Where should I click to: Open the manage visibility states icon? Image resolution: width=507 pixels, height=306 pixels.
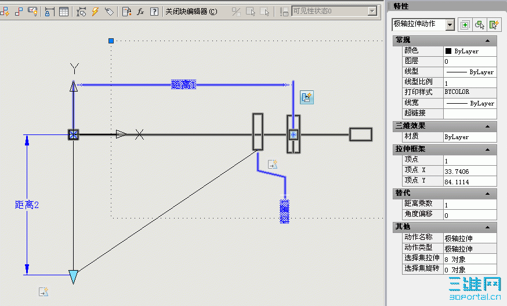(284, 12)
